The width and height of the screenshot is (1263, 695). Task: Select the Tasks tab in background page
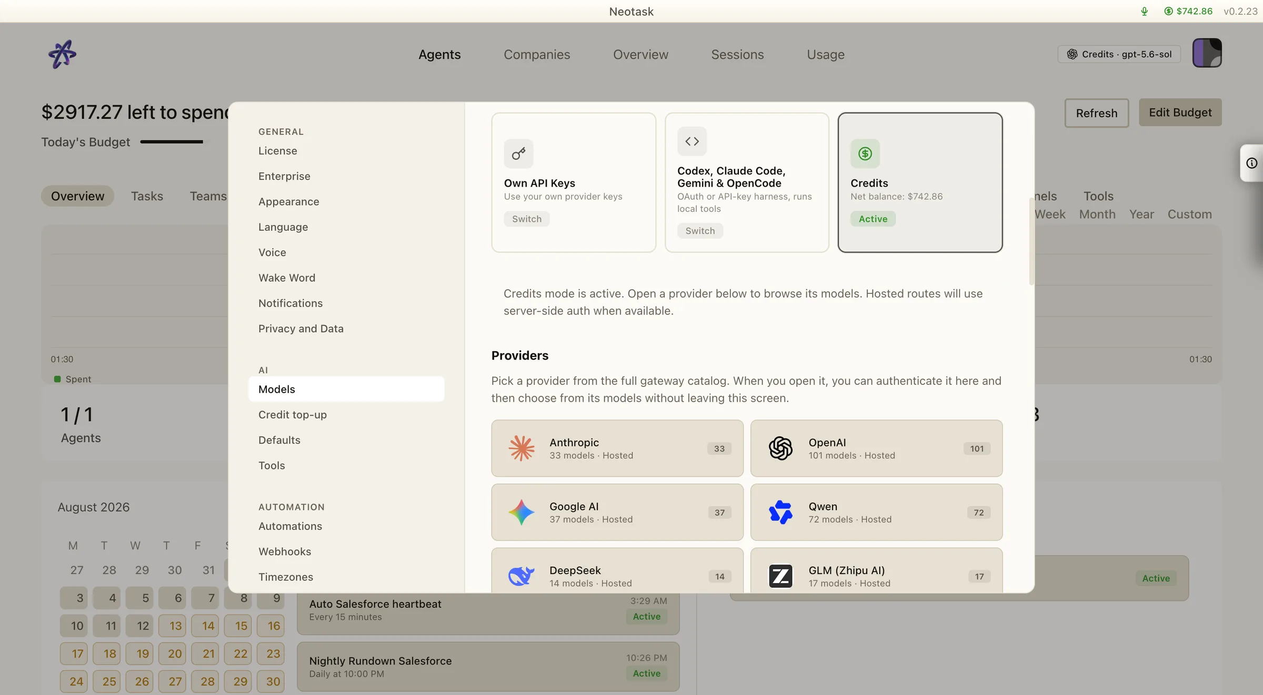click(147, 196)
